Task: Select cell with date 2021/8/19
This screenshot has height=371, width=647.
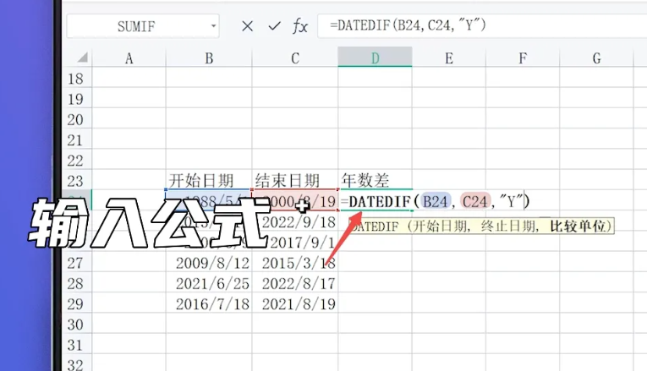Action: (x=294, y=303)
